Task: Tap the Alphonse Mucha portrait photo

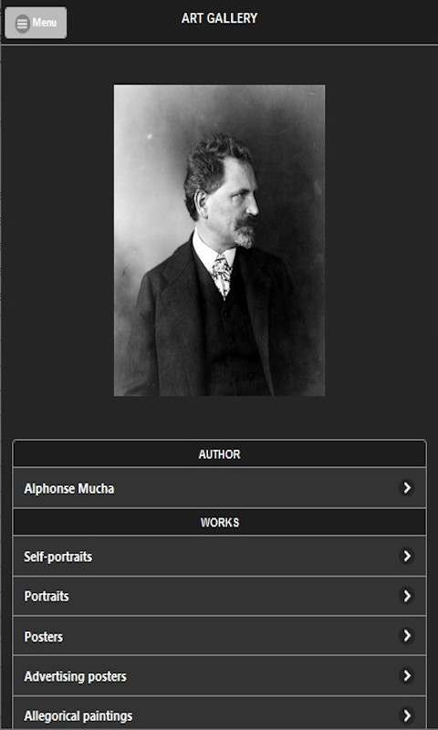Action: [x=219, y=240]
